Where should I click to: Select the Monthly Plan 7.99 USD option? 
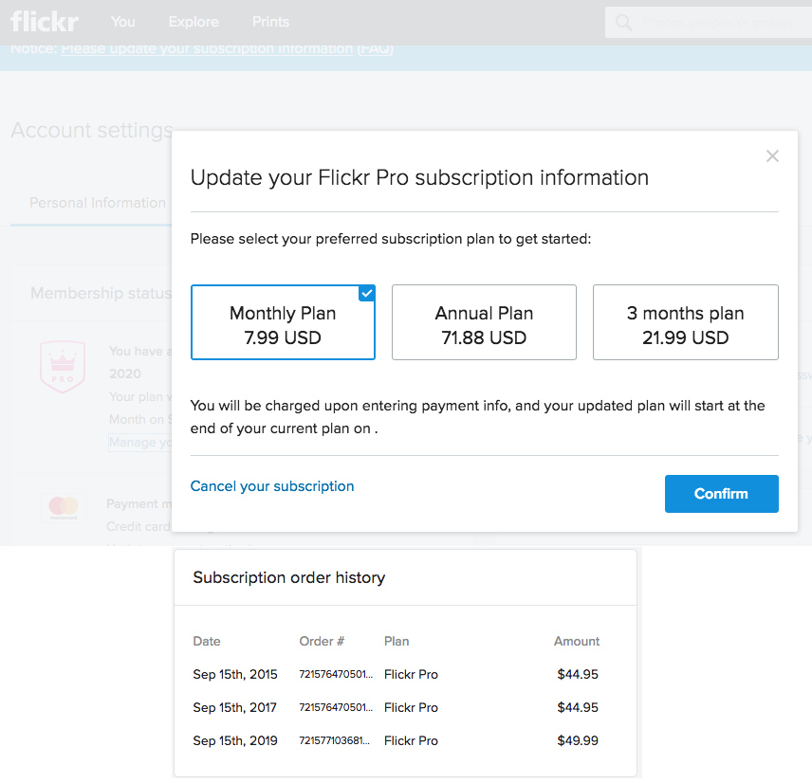coord(283,322)
